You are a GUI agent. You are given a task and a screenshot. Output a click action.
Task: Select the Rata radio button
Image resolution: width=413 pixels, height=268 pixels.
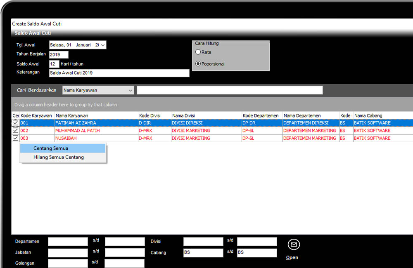pyautogui.click(x=198, y=52)
